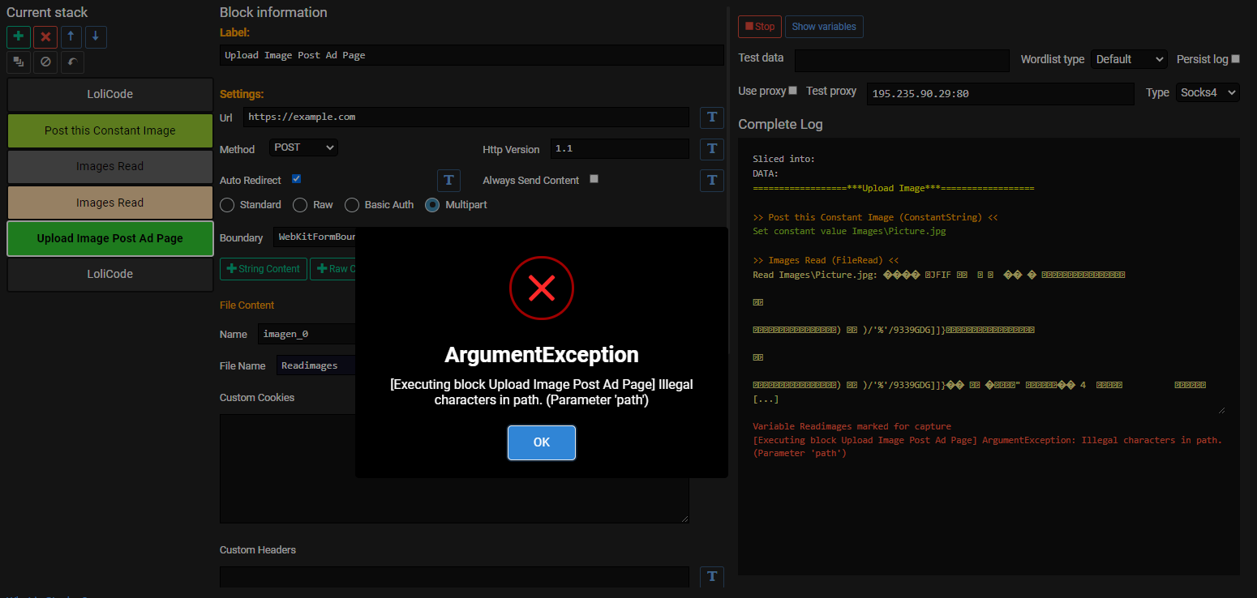The width and height of the screenshot is (1257, 598).
Task: Click the 'Set constant value Images\Picture.jpg' log line
Action: pos(849,231)
